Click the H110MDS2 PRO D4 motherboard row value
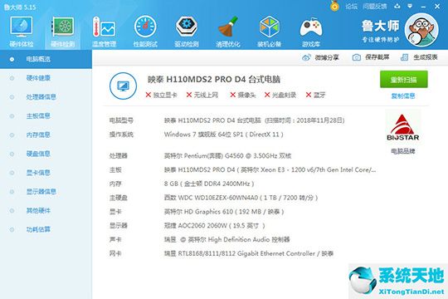This screenshot has height=299, width=448. click(x=270, y=170)
